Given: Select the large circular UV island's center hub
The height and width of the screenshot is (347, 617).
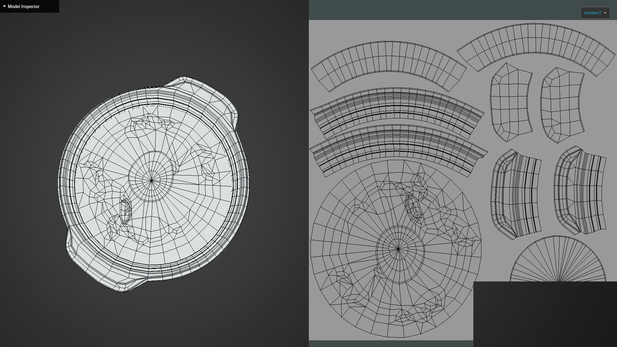Looking at the screenshot, I should [398, 249].
